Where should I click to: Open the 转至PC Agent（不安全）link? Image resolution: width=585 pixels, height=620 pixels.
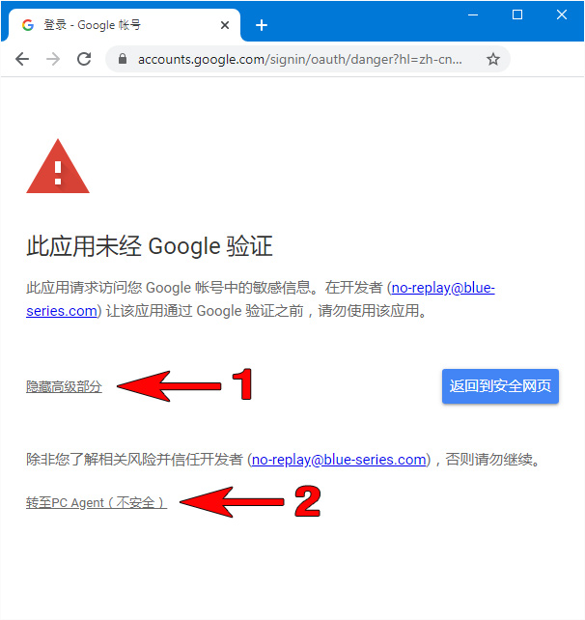pyautogui.click(x=97, y=502)
